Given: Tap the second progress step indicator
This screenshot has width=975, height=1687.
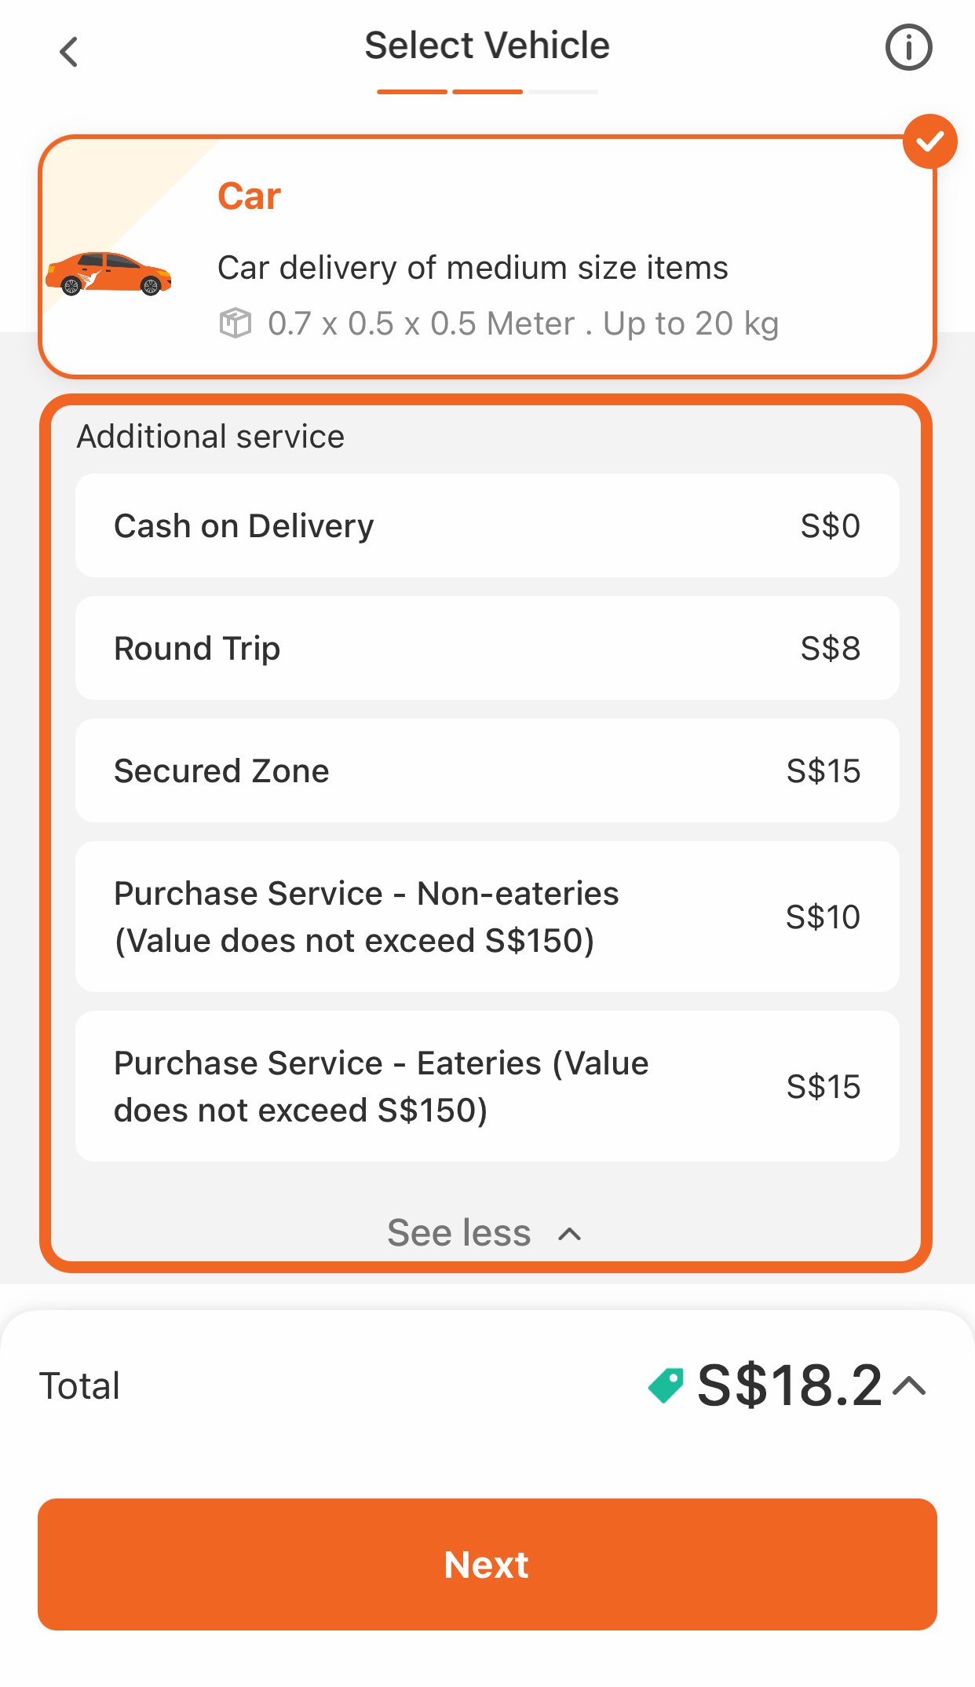Looking at the screenshot, I should (x=487, y=92).
